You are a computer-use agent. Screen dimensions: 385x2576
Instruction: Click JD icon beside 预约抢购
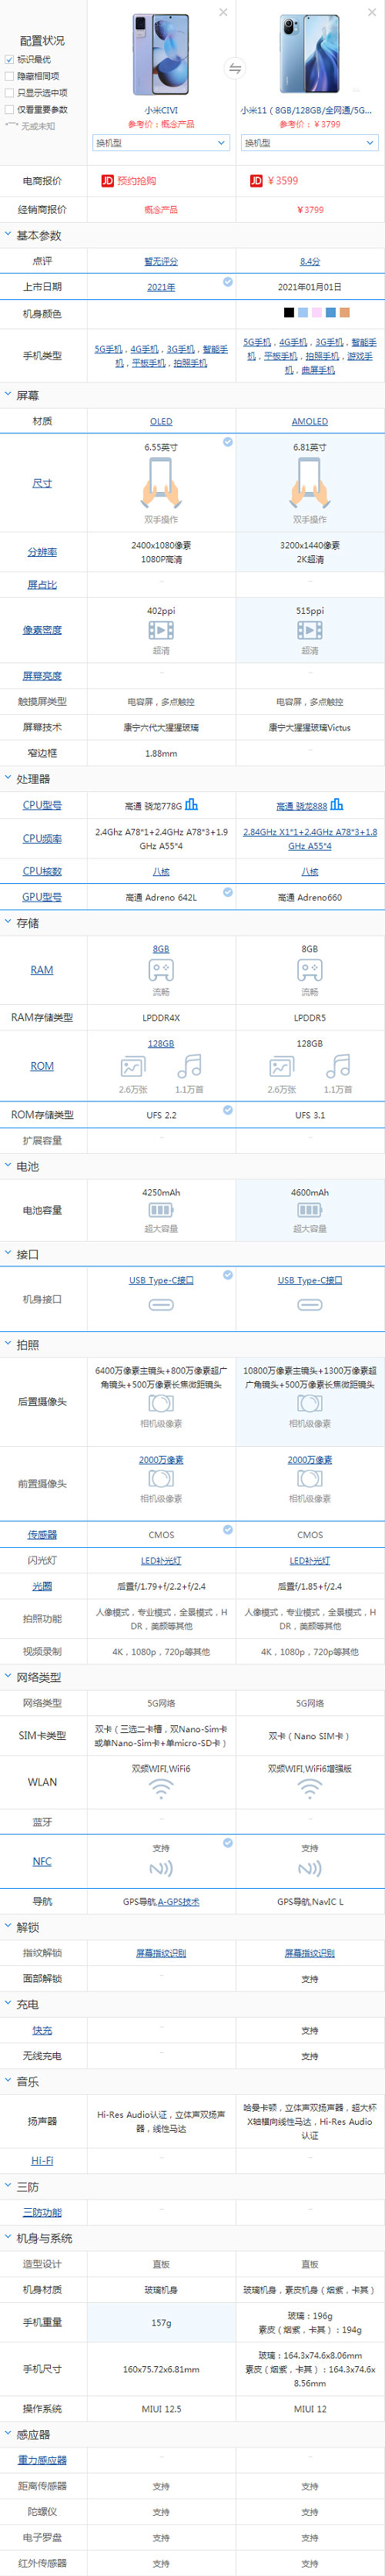(108, 181)
